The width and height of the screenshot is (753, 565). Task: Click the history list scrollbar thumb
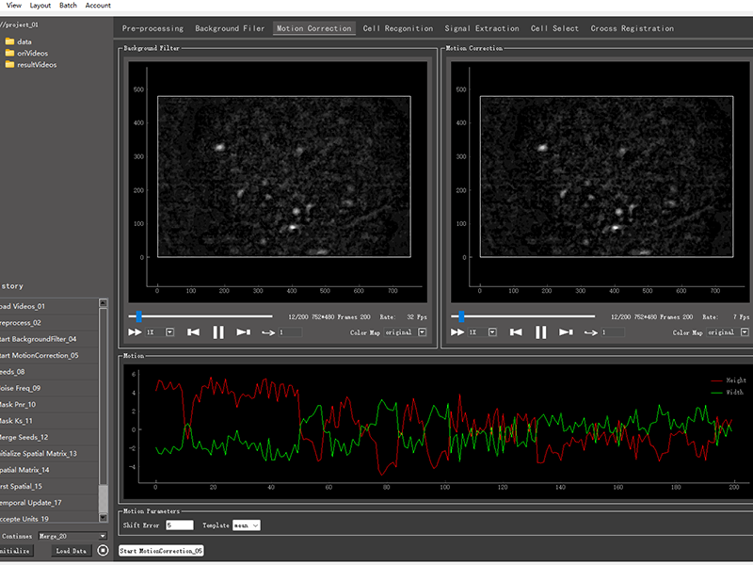coord(103,499)
